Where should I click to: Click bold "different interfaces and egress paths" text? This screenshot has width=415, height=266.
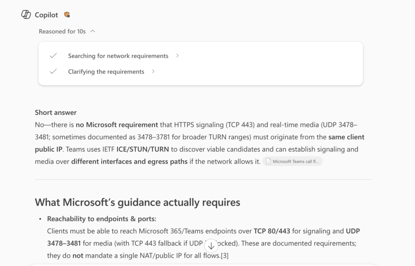click(129, 162)
